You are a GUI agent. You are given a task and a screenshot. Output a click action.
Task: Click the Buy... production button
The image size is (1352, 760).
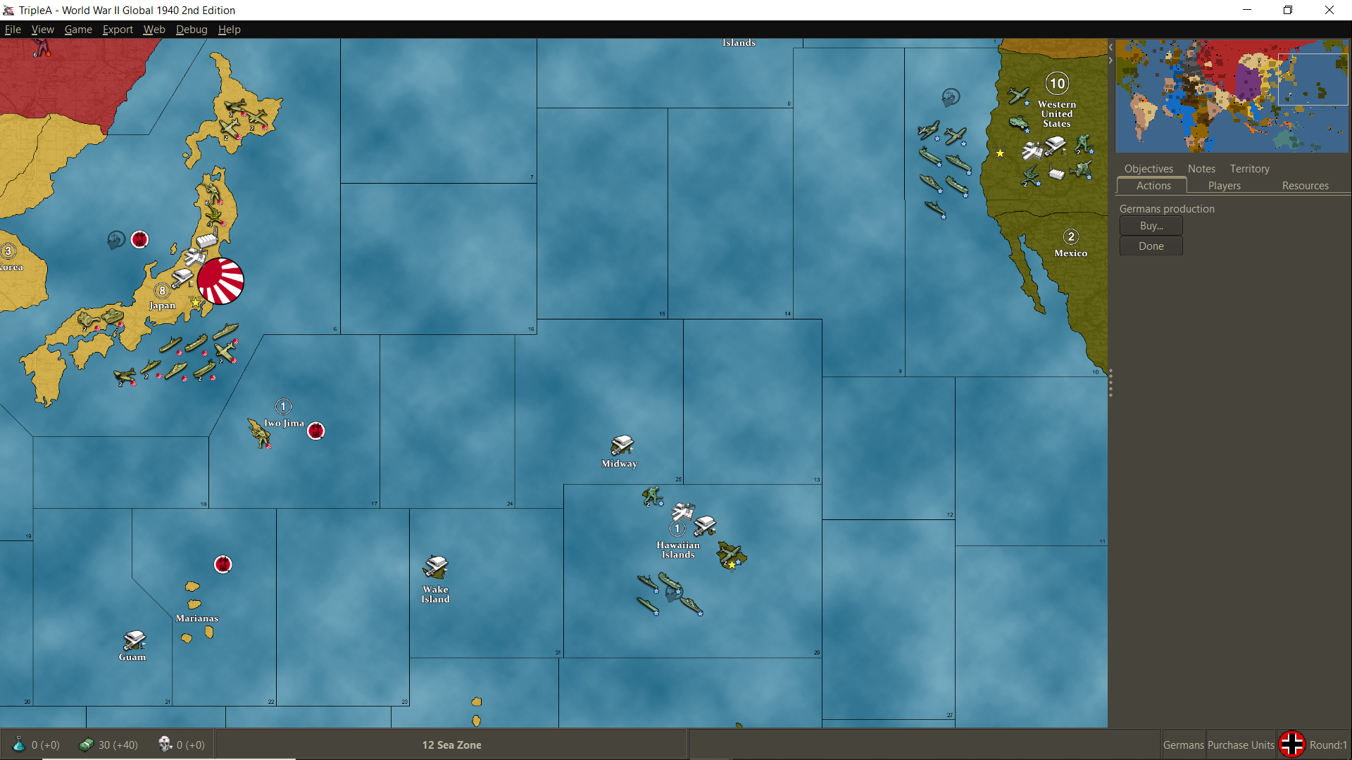pos(1151,226)
